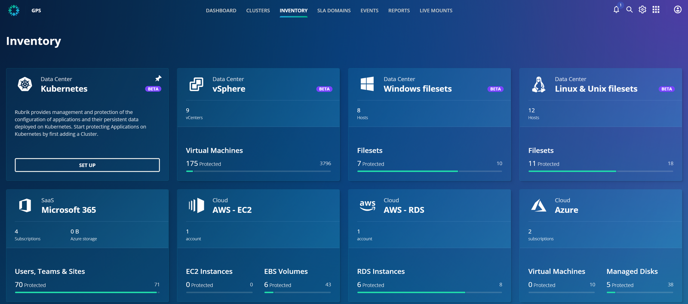Open the Kubernetes card title
Viewport: 688px width, 304px height.
pos(64,89)
